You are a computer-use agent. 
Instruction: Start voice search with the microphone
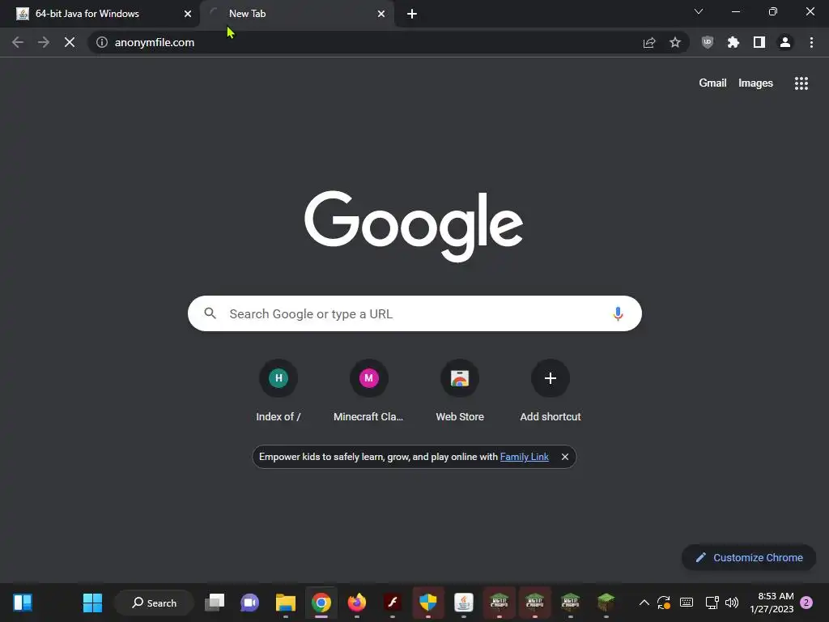point(618,313)
